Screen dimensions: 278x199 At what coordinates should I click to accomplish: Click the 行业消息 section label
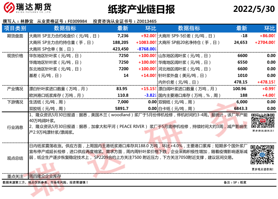click(x=15, y=127)
